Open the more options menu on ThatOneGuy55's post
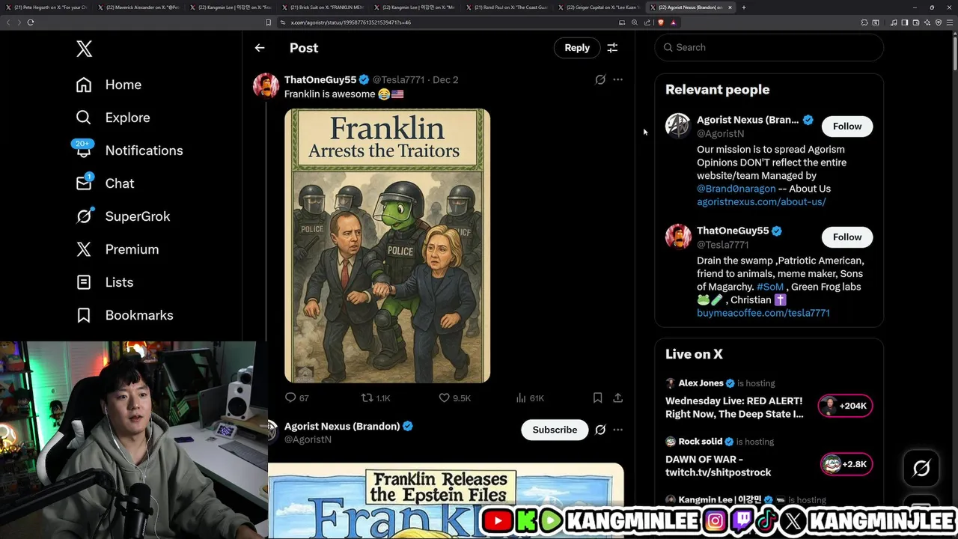Image resolution: width=958 pixels, height=539 pixels. (x=617, y=79)
